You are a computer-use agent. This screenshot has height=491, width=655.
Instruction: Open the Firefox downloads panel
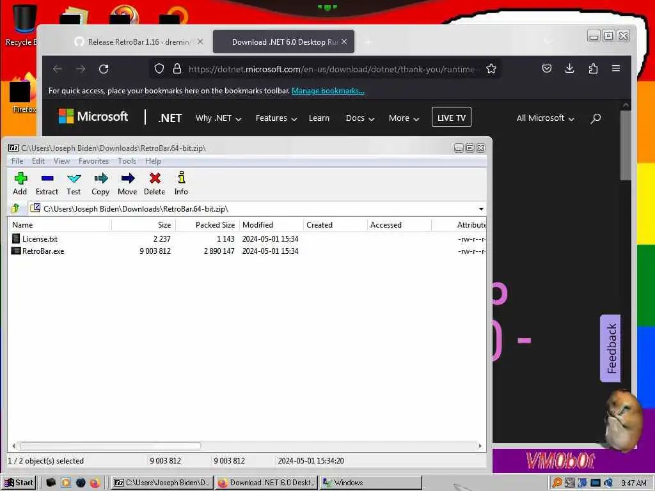pos(569,68)
